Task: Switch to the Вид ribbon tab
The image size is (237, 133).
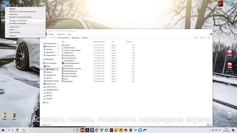Action: pos(70,34)
